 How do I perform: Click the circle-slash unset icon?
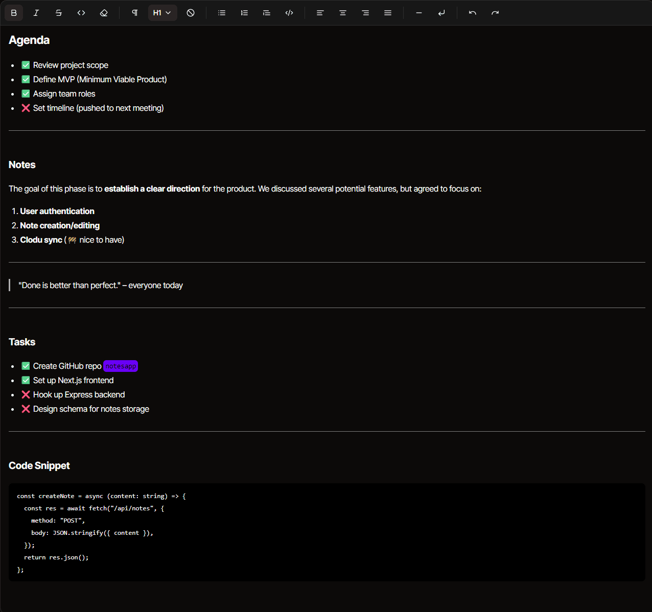[x=191, y=13]
